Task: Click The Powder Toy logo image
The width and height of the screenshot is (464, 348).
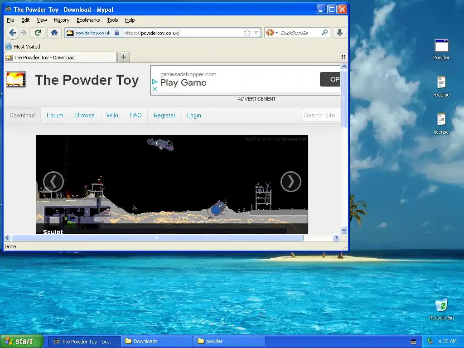Action: 16,79
